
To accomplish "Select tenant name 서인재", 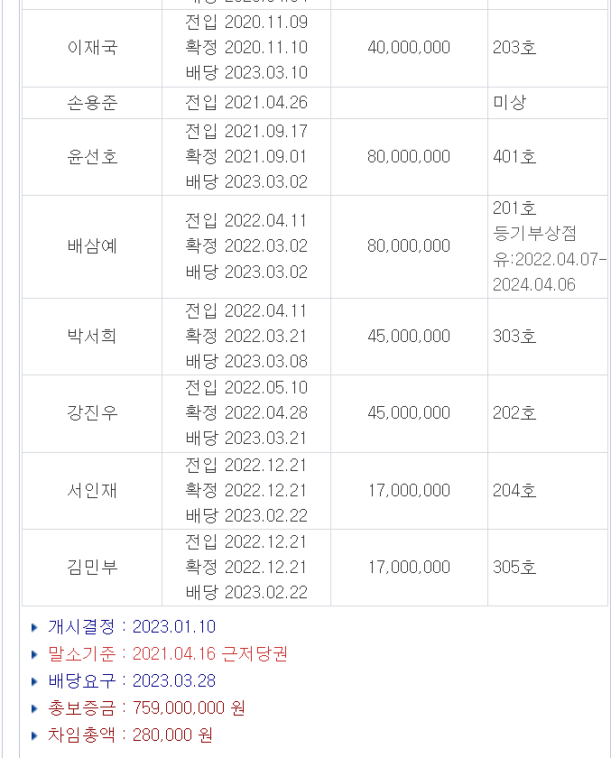I will [x=92, y=491].
